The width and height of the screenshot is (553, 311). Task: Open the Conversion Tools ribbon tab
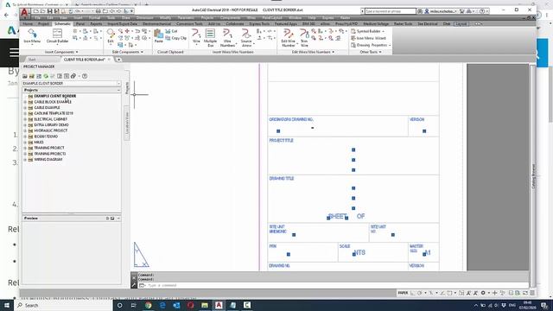[x=189, y=24]
